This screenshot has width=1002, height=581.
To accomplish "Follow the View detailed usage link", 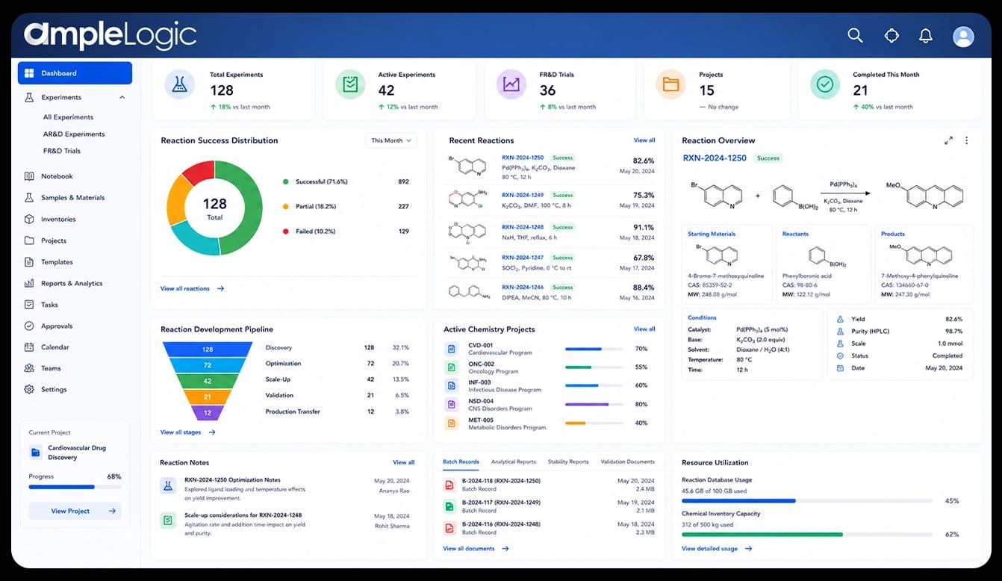I will [717, 549].
